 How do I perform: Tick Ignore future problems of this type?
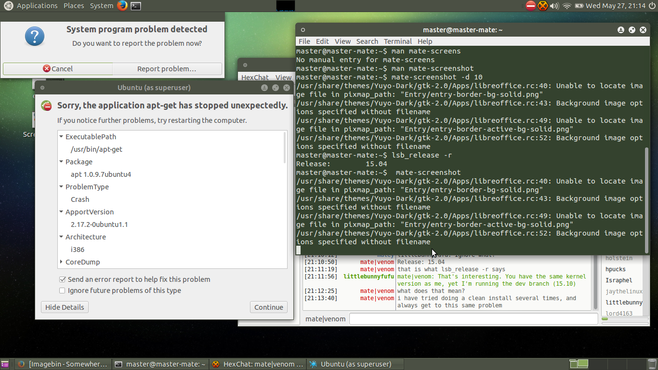(62, 291)
